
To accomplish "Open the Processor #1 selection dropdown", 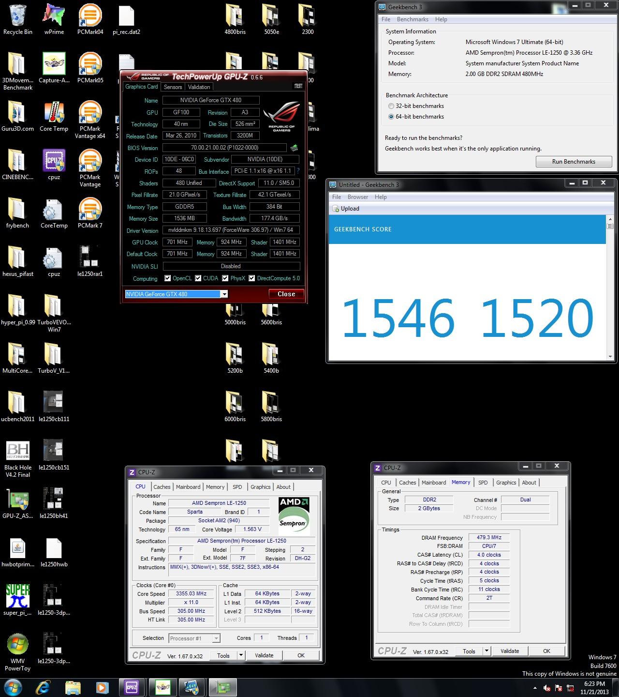I will click(217, 638).
